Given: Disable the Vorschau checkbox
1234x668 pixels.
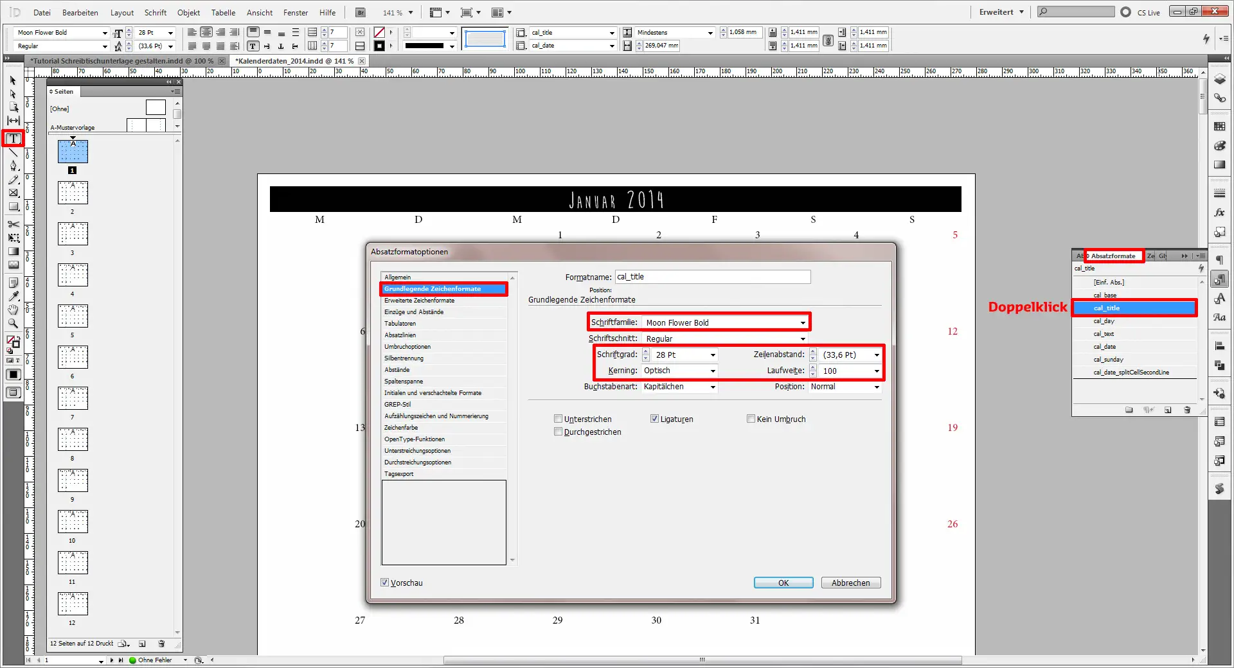Looking at the screenshot, I should [x=385, y=583].
